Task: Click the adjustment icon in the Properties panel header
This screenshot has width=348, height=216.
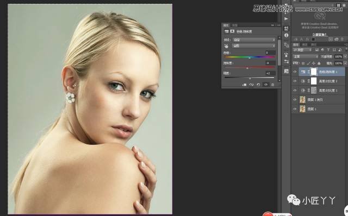Action: pos(226,31)
